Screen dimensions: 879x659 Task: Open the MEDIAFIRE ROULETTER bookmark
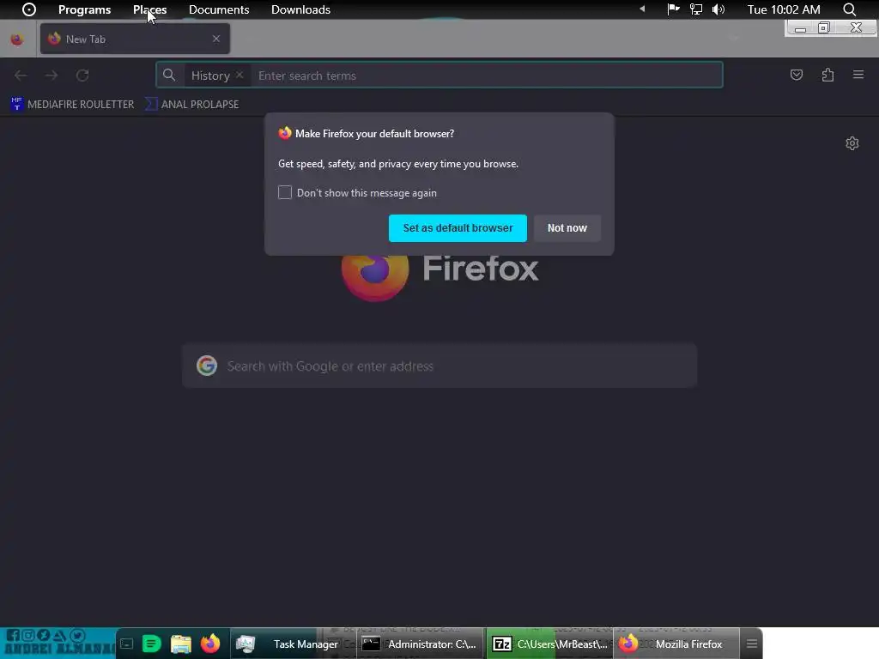click(72, 104)
